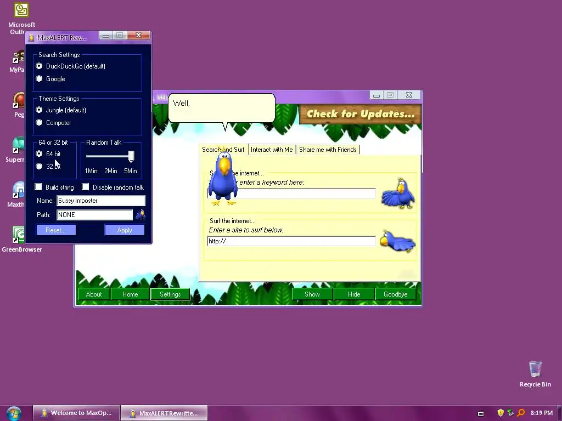This screenshot has height=421, width=562.
Task: Click the orange magnifier tray icon
Action: 521,413
